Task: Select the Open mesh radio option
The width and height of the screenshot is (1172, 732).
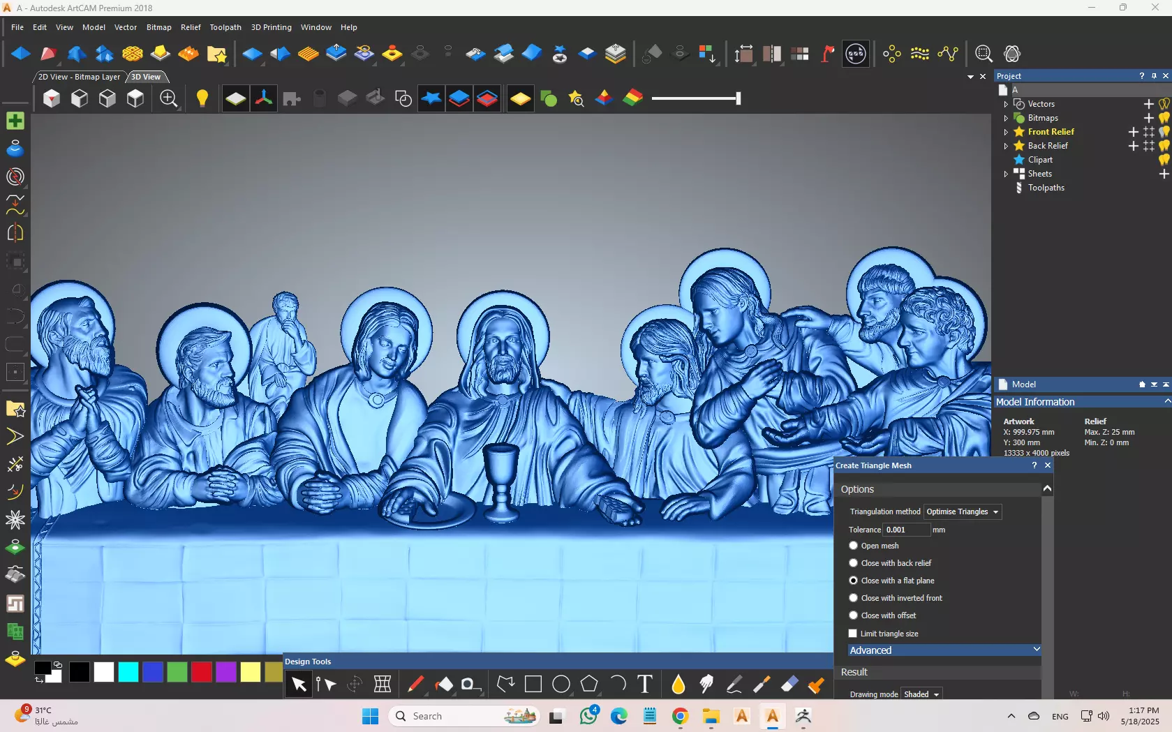Action: [853, 546]
